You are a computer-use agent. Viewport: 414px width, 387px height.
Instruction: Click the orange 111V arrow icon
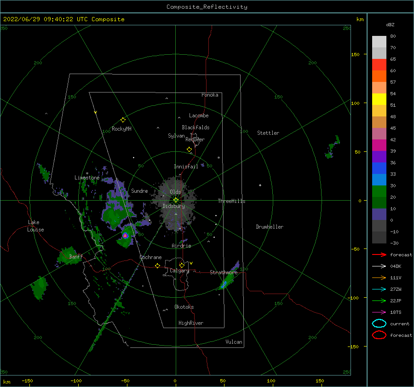tap(379, 277)
